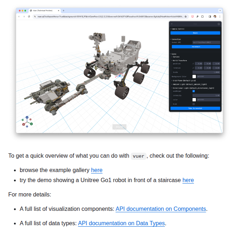Click the Take Screenshot button
Viewport: 231px width, 227px height.
click(195, 108)
